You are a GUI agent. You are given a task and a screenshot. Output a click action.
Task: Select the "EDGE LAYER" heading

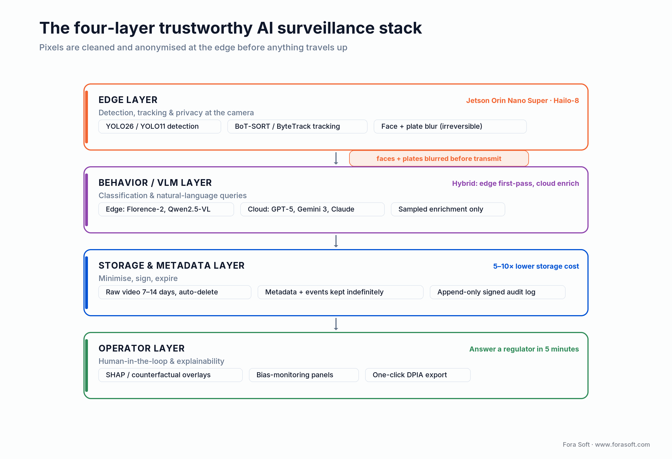pyautogui.click(x=128, y=100)
